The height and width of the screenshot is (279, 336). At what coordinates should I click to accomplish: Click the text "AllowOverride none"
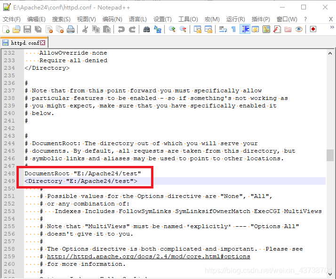73,53
